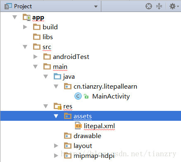The image size is (181, 162).
Task: Click the libs folder icon
Action: 37,37
